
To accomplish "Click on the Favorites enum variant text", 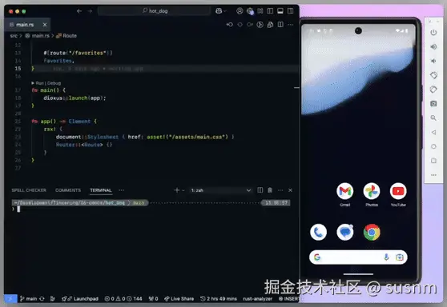I will (58, 61).
